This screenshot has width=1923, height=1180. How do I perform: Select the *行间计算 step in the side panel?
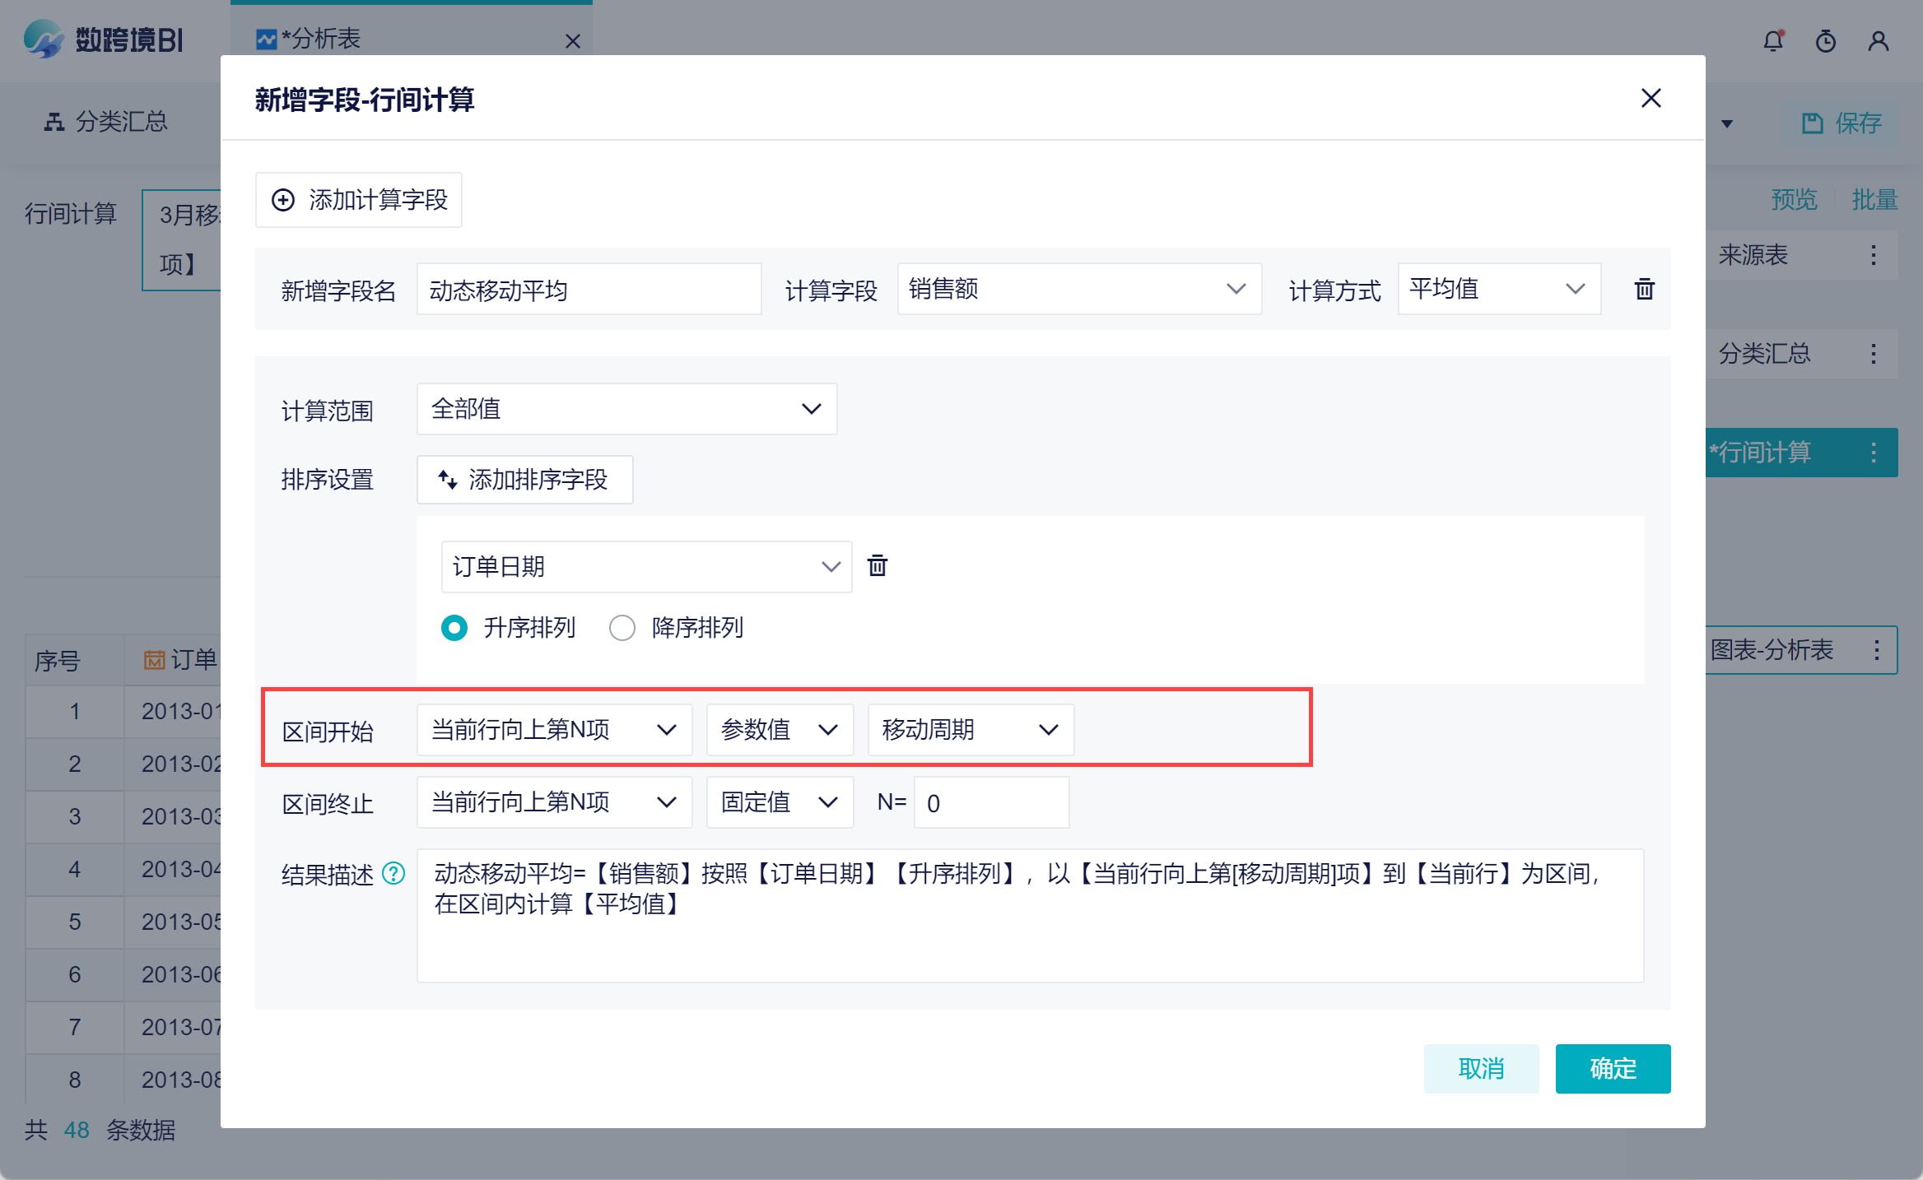1770,453
